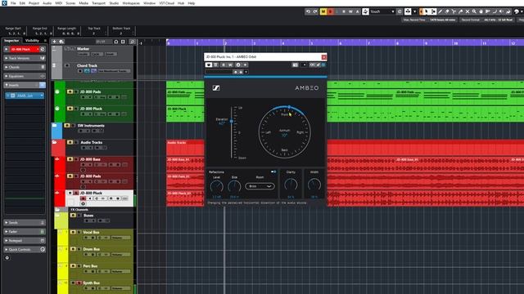Click the yellow Mute state button in toolbar
The image size is (524, 294).
(x=323, y=11)
